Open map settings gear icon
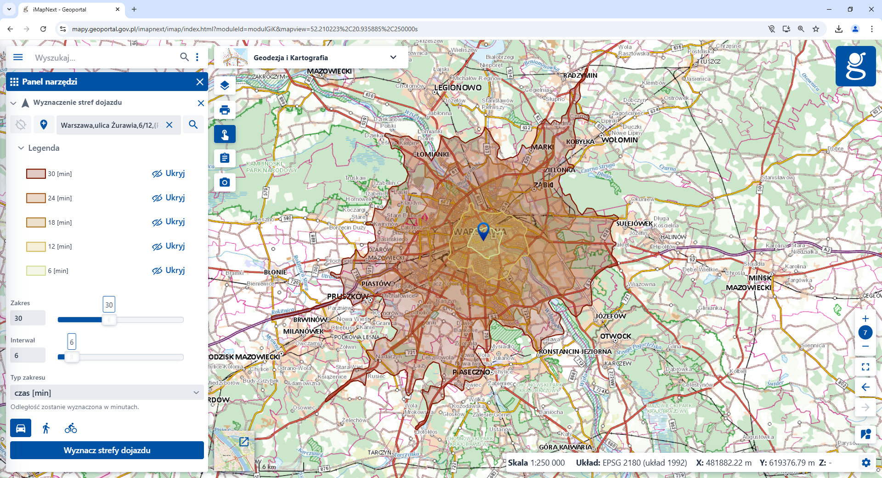 click(866, 463)
